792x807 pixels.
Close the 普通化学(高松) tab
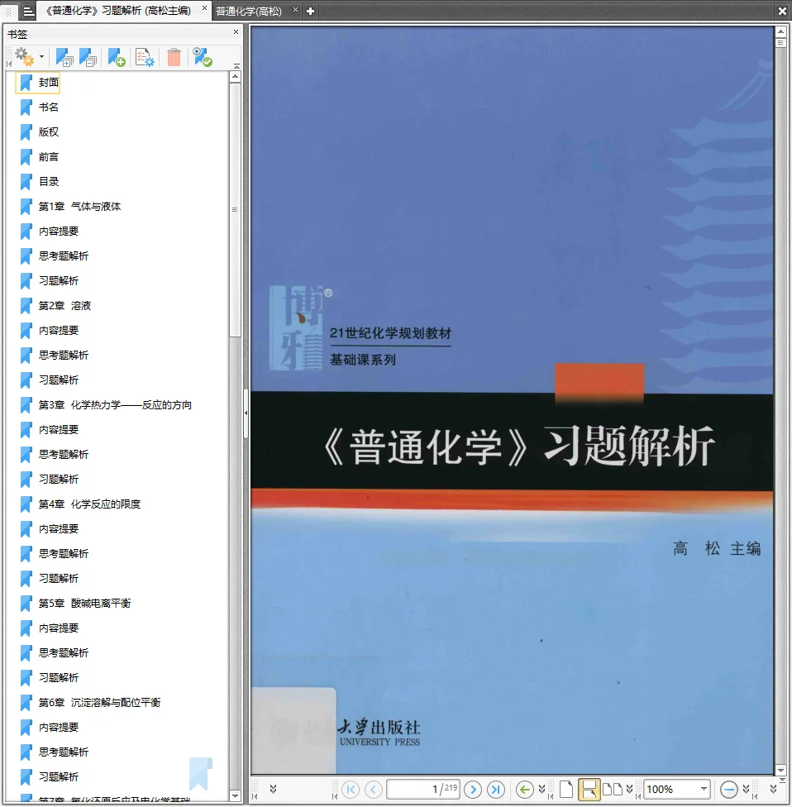point(295,9)
